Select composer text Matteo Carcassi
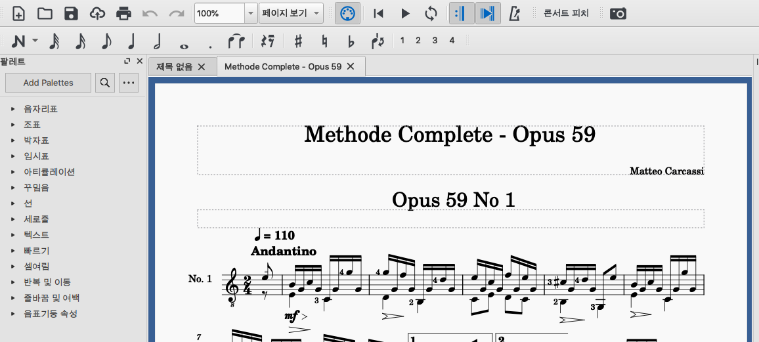The width and height of the screenshot is (759, 342). tap(666, 171)
